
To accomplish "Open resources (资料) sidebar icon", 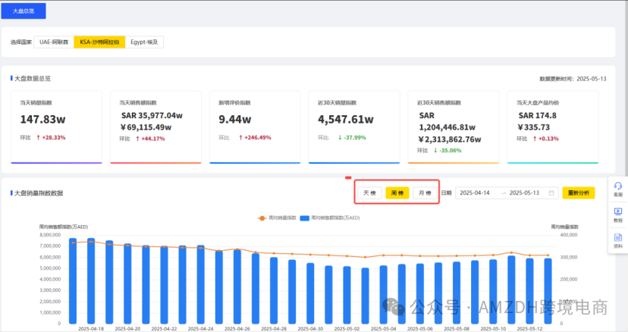I will coord(617,240).
